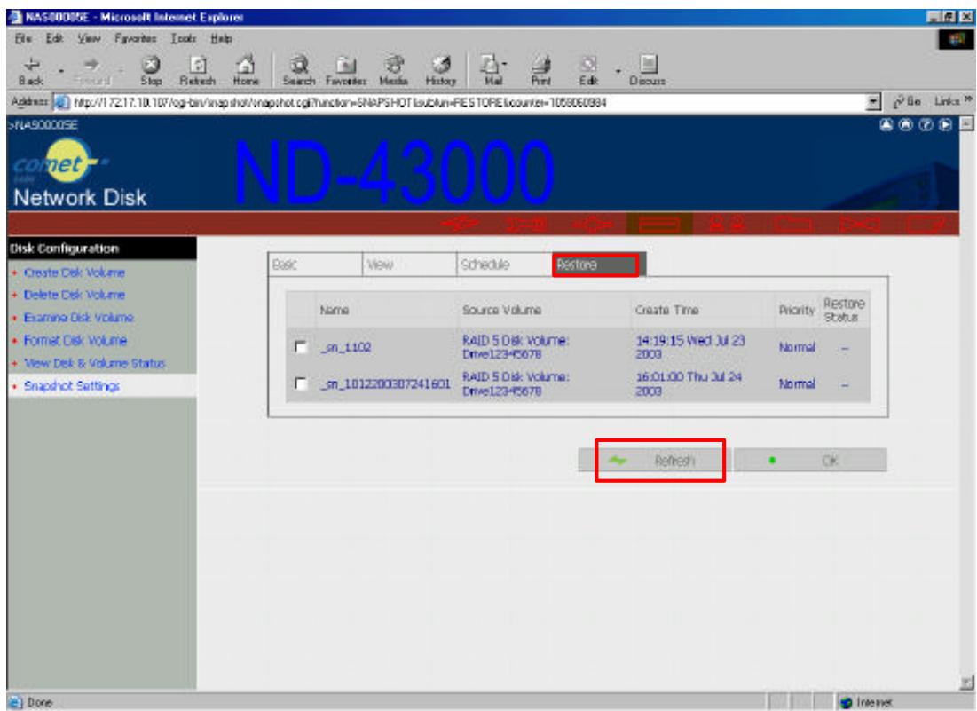
Task: Click snapshot name _sn_1102
Action: [346, 347]
